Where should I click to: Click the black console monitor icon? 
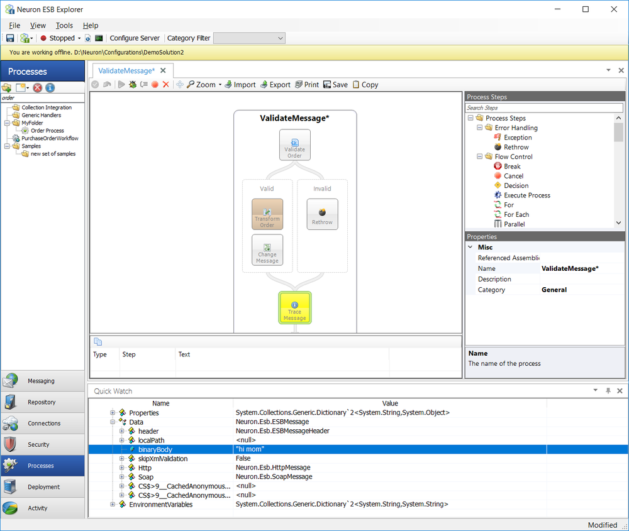coord(99,38)
